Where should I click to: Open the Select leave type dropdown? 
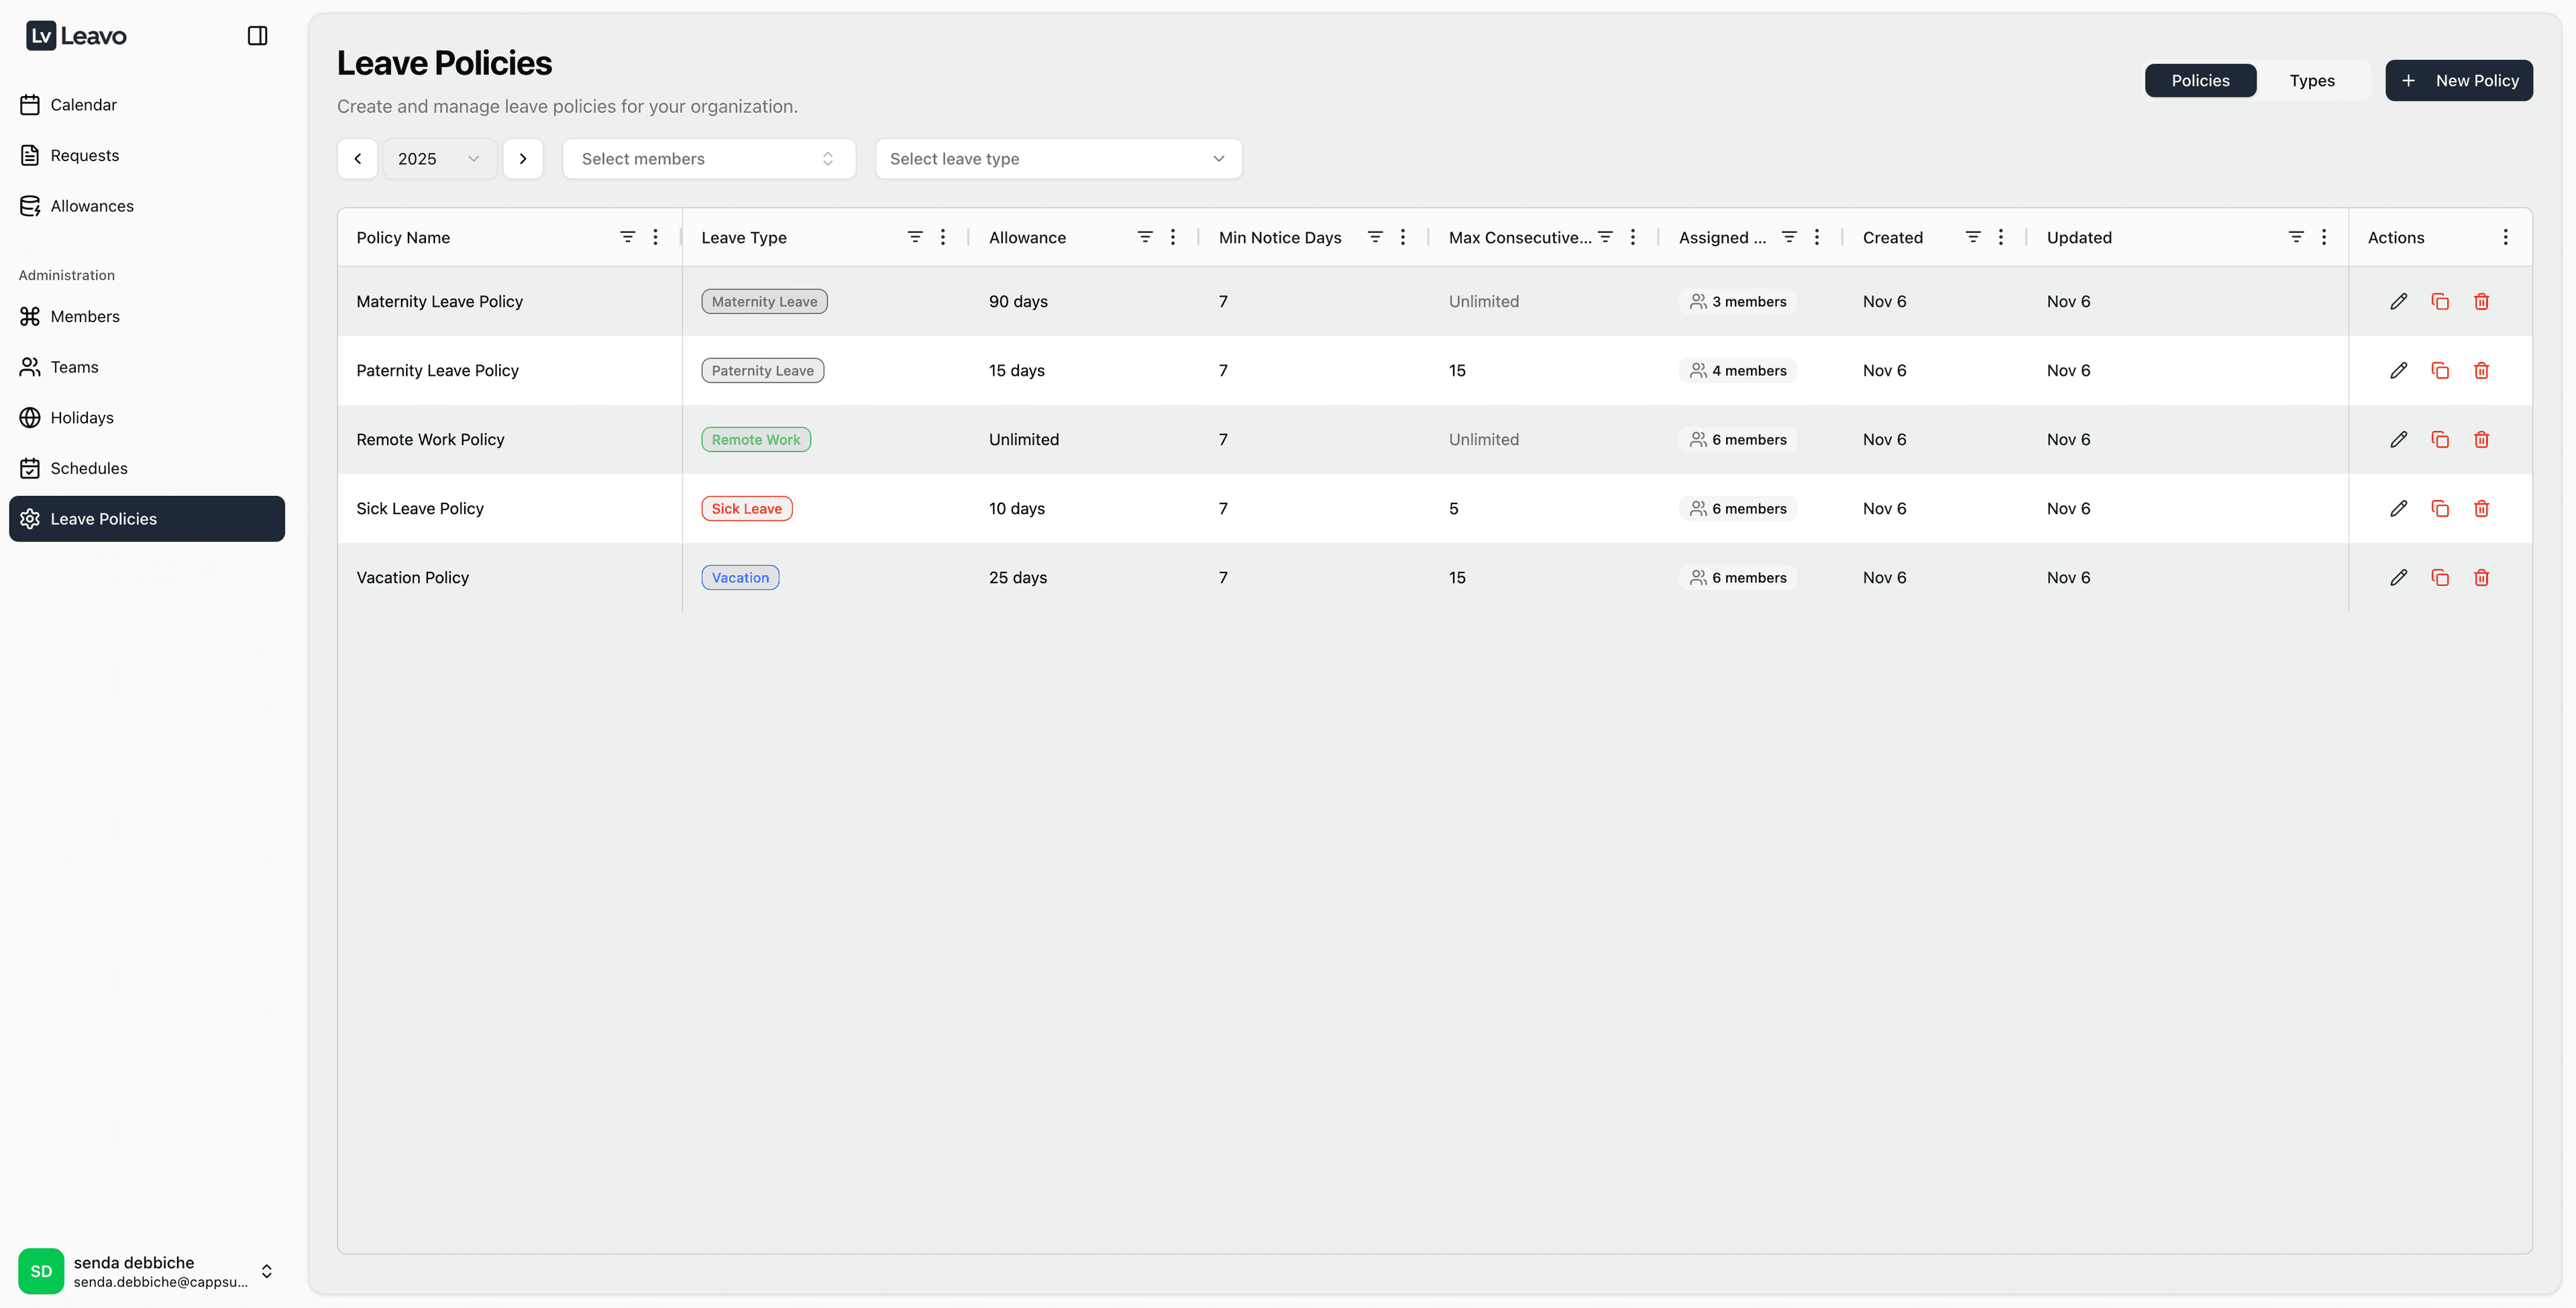[x=1057, y=159]
